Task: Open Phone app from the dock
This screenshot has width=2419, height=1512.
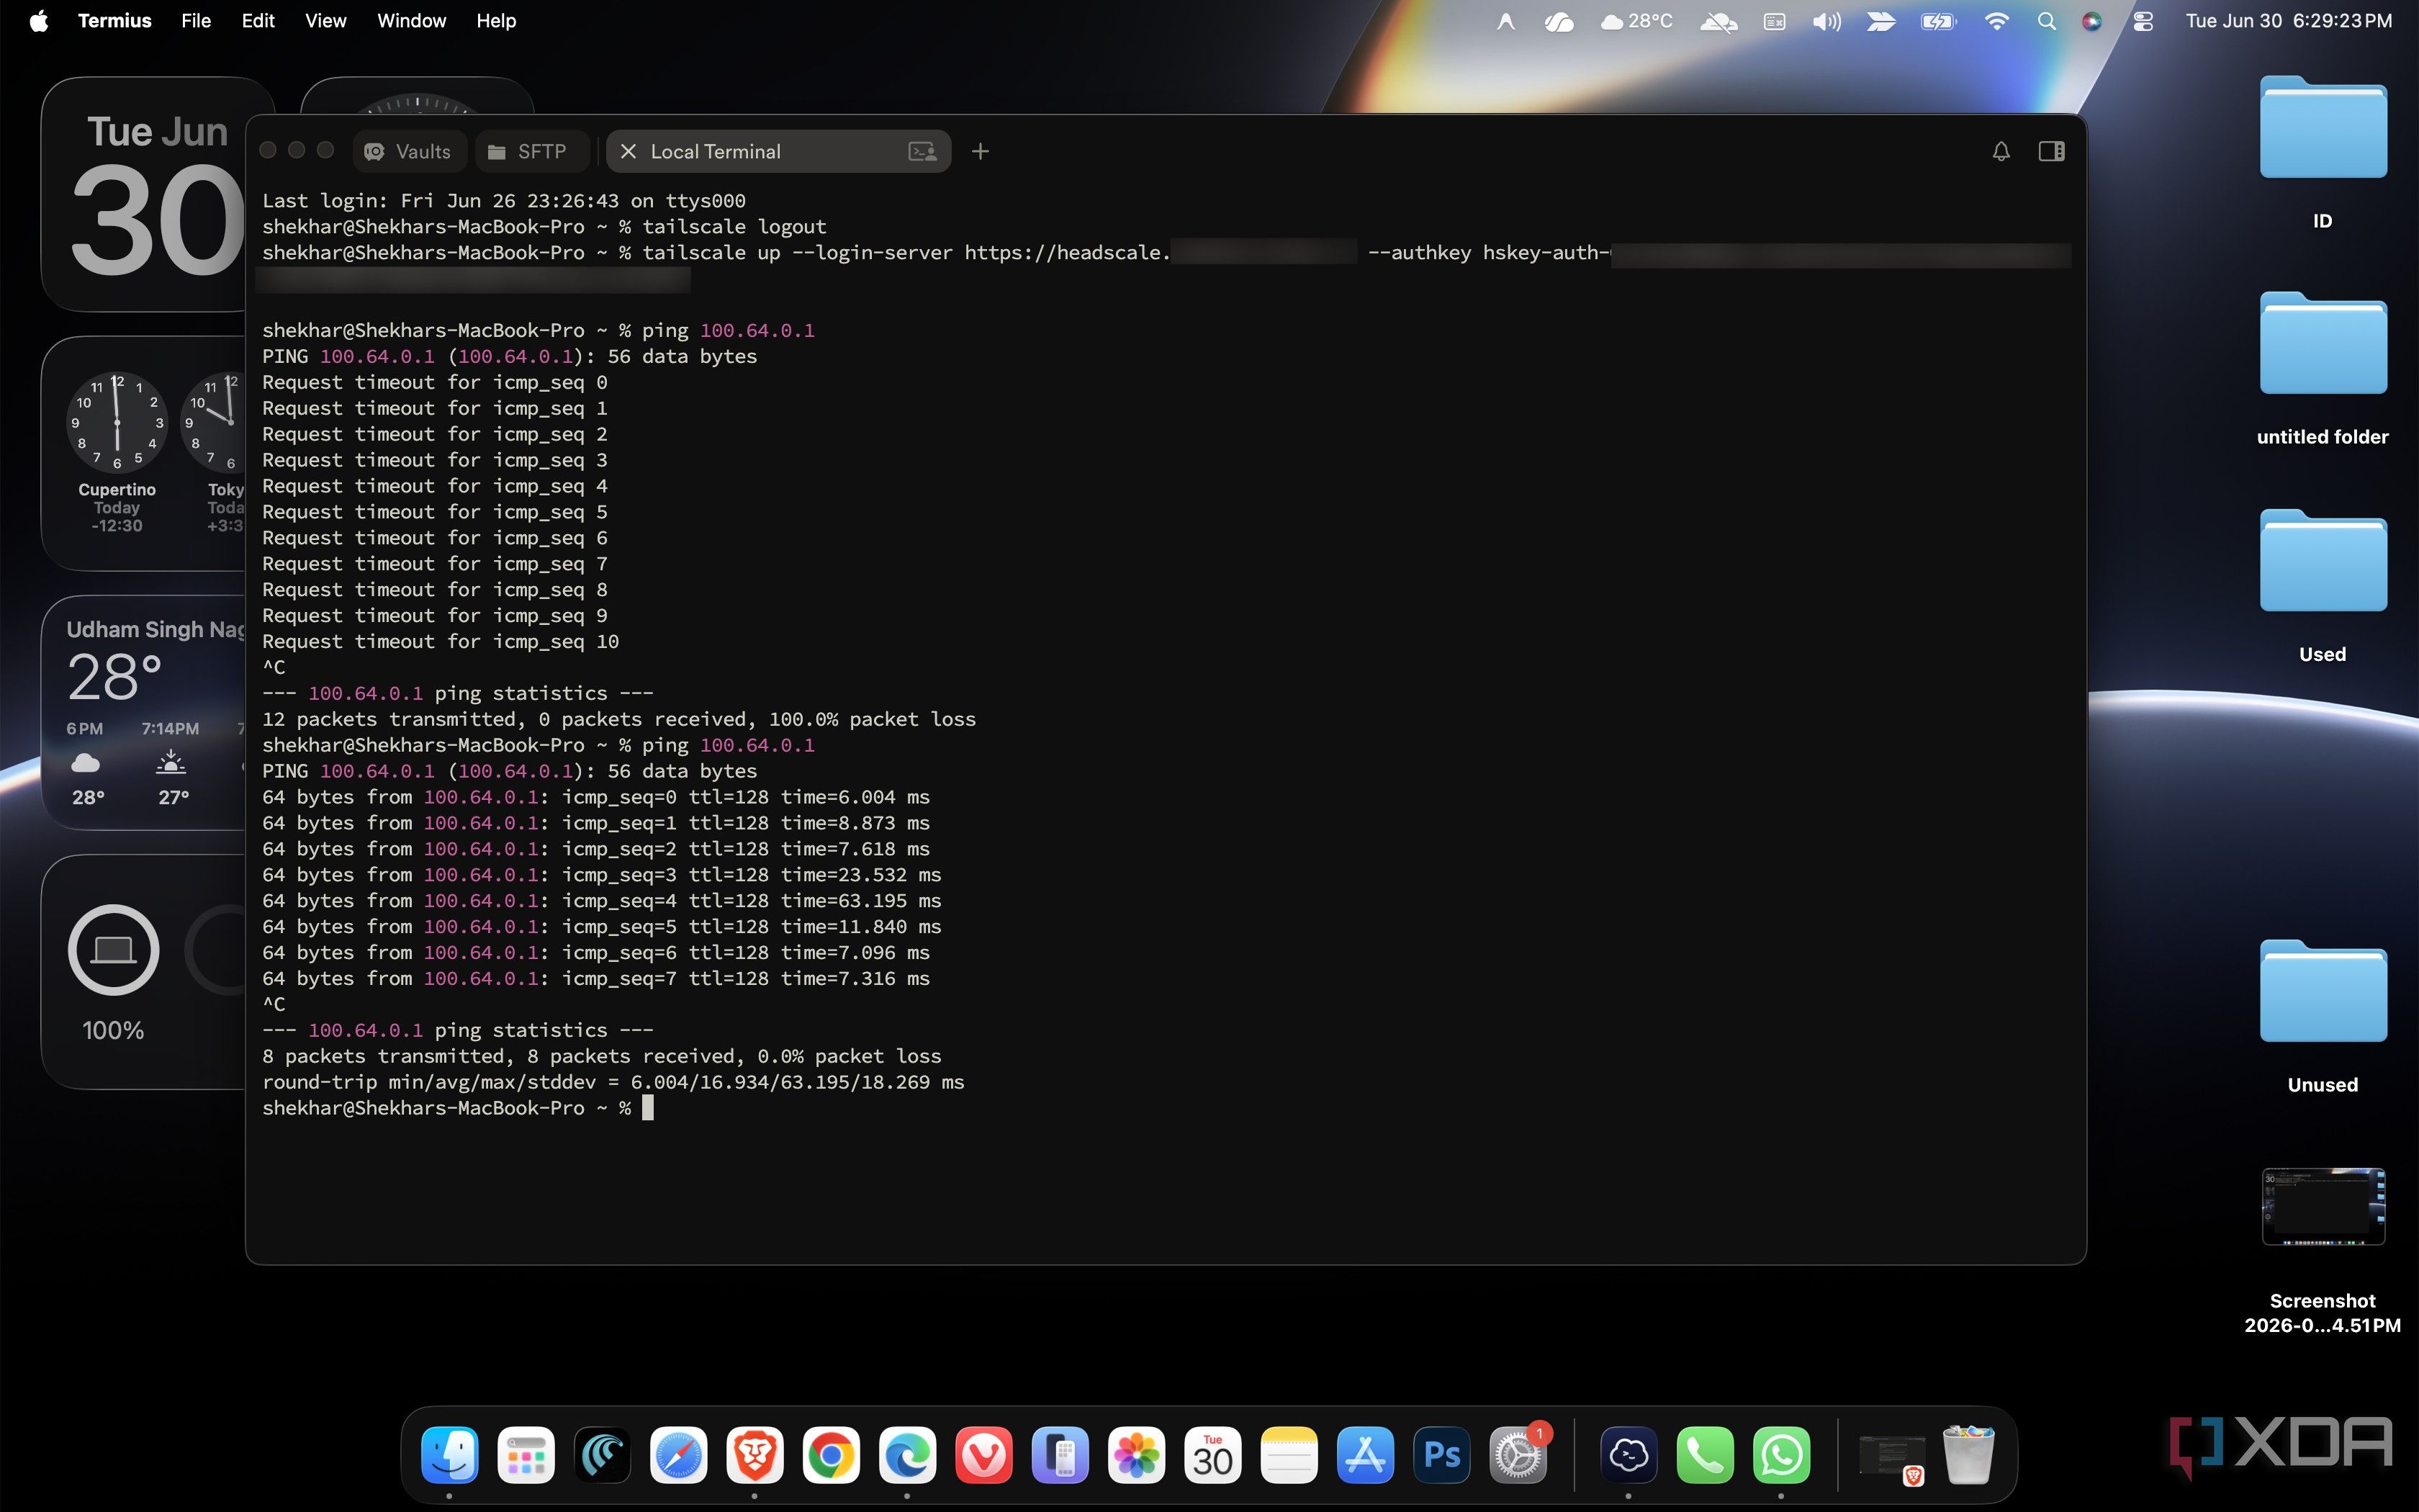Action: [x=1706, y=1454]
